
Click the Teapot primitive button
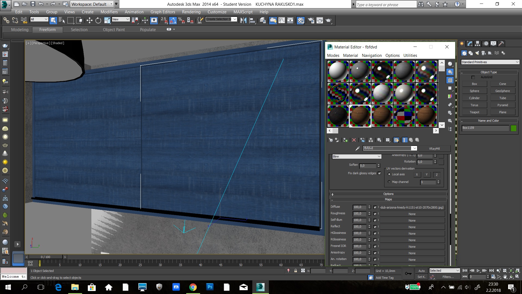474,112
